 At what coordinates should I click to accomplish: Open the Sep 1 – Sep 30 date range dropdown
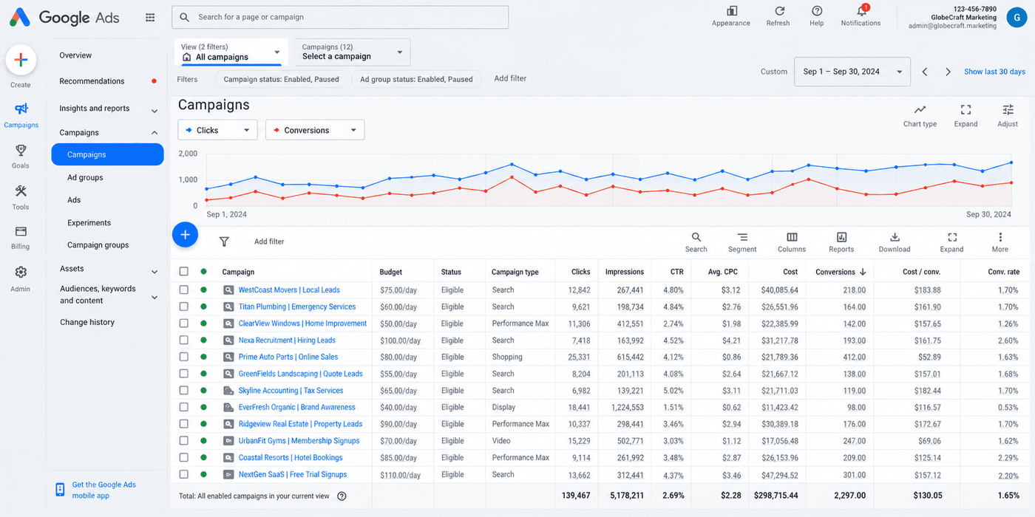[852, 72]
